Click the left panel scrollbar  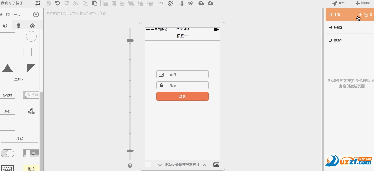coord(42,131)
